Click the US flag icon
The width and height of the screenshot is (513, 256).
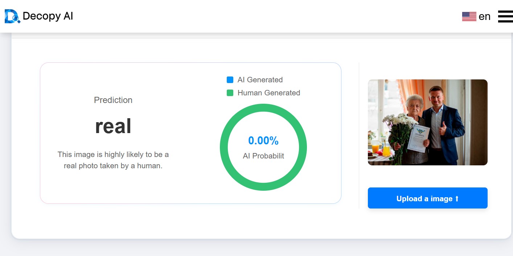tap(469, 16)
